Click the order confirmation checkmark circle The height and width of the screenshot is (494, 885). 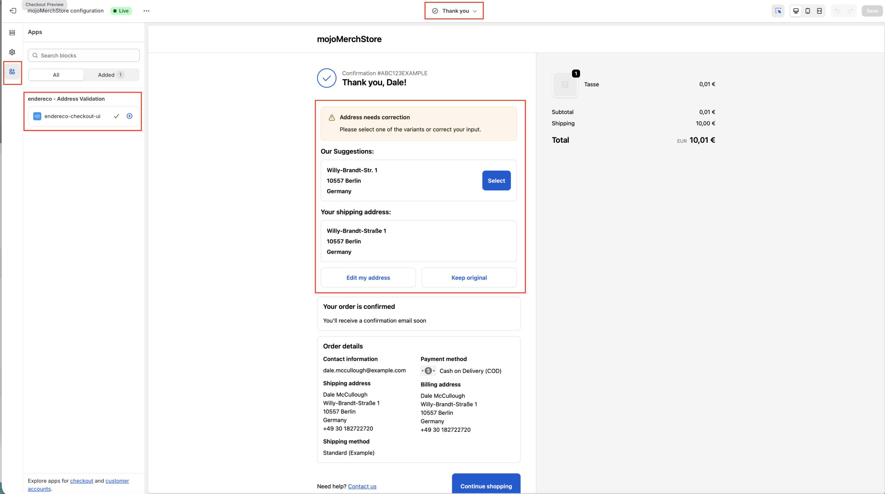(x=326, y=78)
